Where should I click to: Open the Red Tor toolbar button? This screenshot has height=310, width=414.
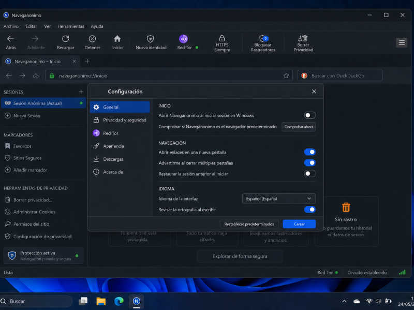pyautogui.click(x=187, y=42)
